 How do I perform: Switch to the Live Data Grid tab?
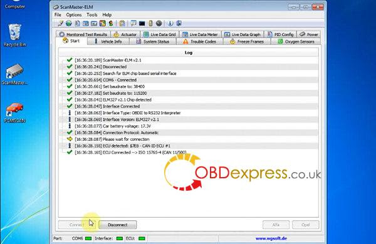[x=160, y=34]
